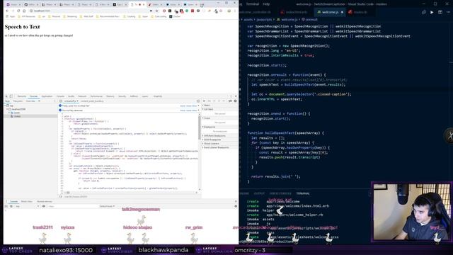Switch to DevTools Application tab
453x255 pixels.
(x=47, y=96)
